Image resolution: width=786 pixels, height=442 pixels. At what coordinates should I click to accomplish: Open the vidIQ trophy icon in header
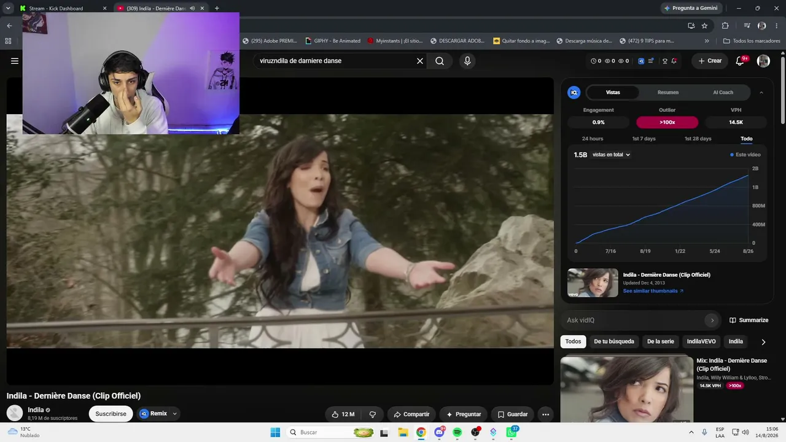(x=664, y=61)
